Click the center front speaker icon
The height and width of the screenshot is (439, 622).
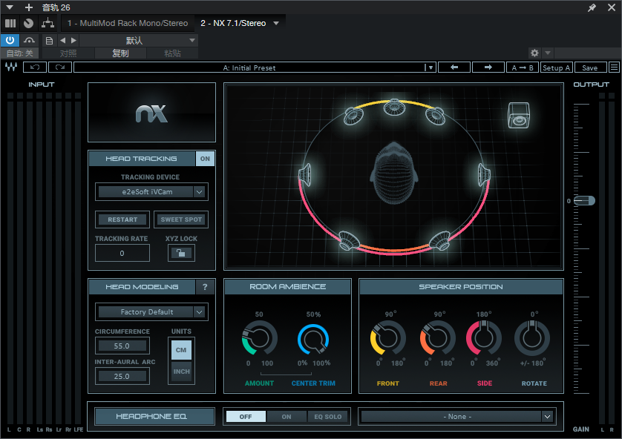(394, 107)
